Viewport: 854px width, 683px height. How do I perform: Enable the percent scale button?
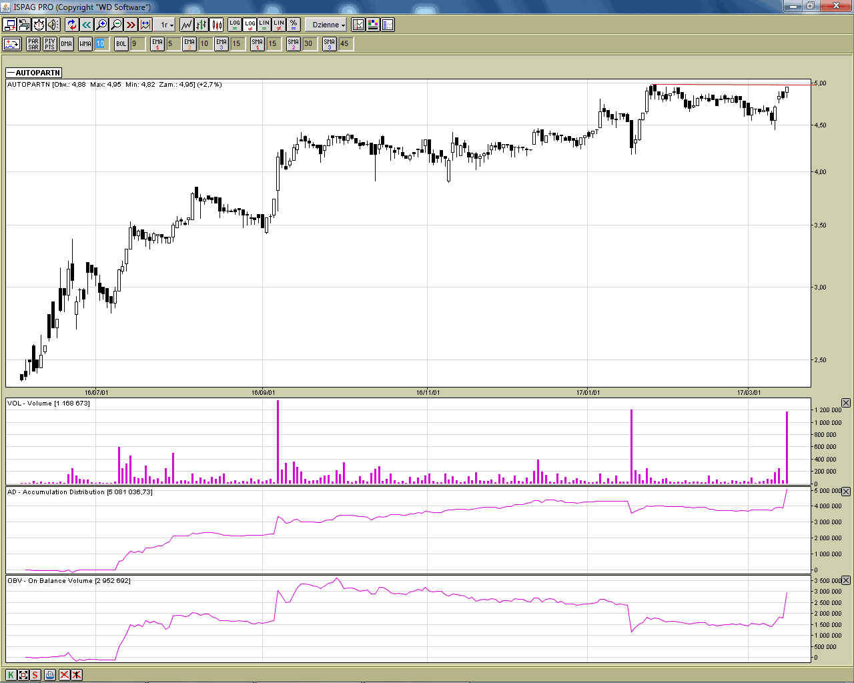click(294, 25)
